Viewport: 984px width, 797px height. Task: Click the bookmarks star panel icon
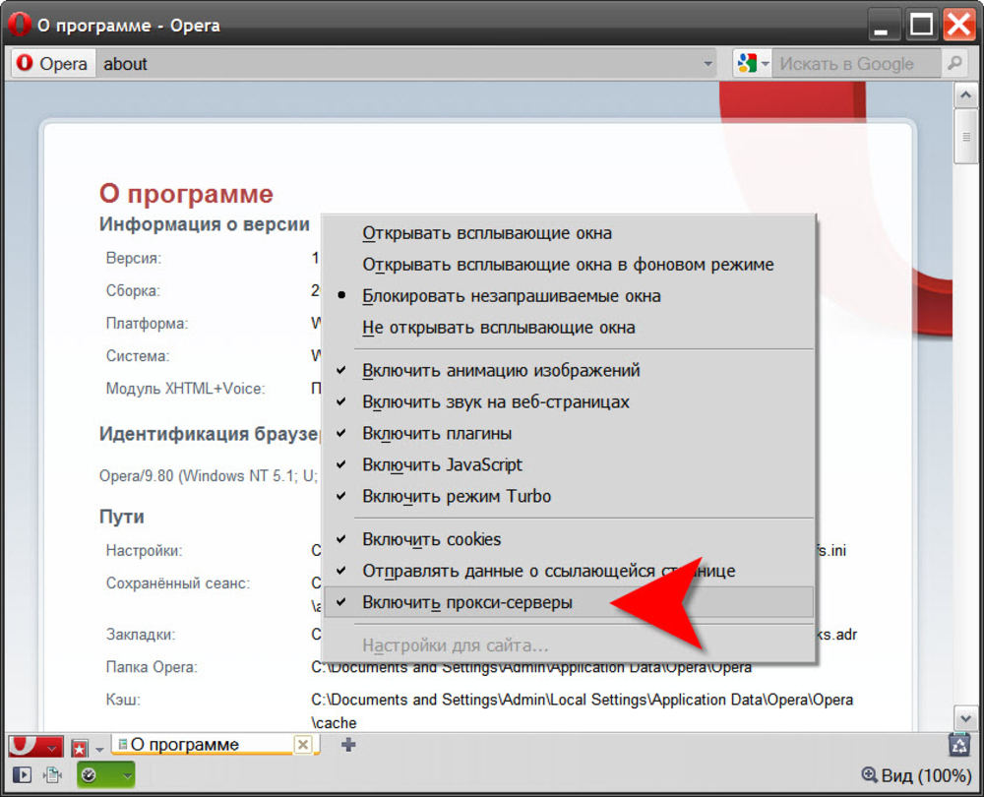[80, 748]
